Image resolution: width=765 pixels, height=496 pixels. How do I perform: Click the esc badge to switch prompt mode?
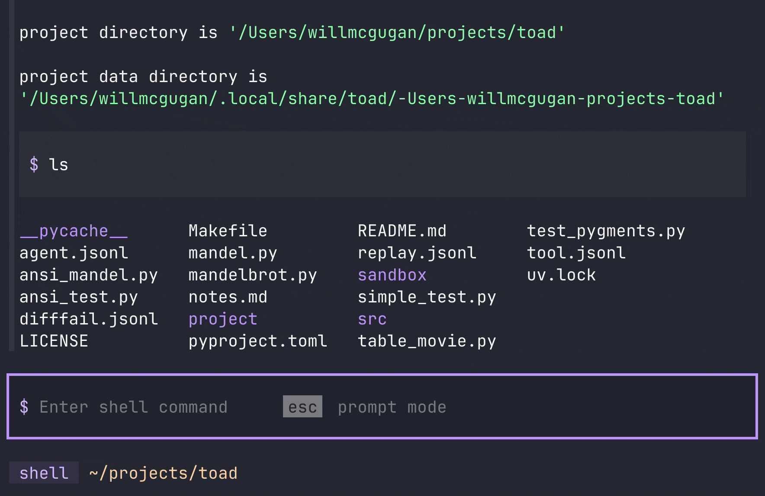(x=302, y=407)
